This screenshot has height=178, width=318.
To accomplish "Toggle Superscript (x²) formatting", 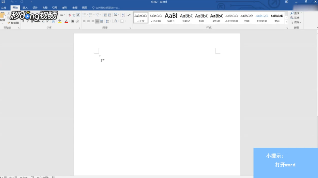I will tap(47, 21).
